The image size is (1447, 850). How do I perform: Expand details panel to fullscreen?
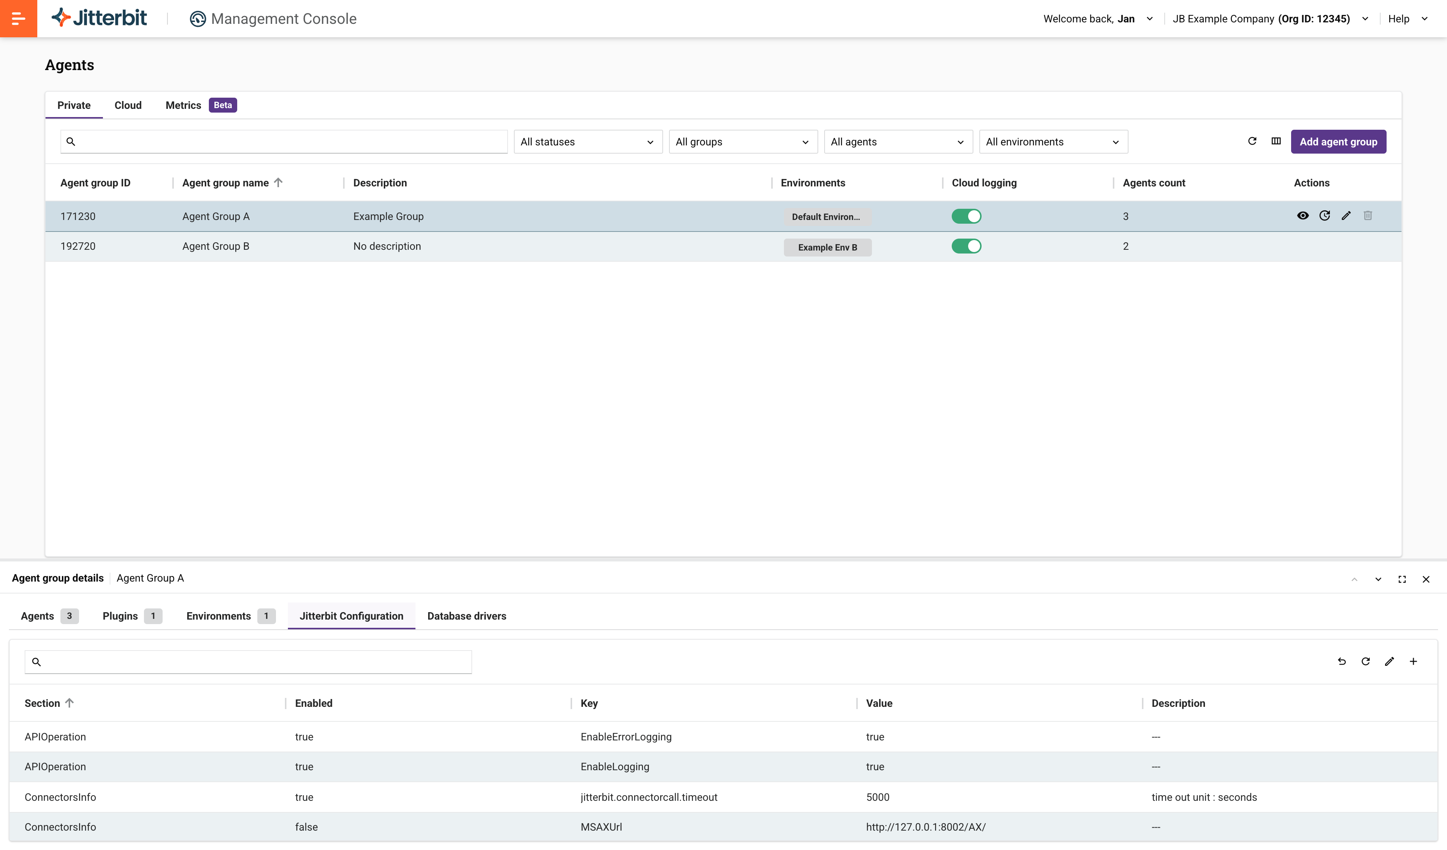[x=1402, y=580]
